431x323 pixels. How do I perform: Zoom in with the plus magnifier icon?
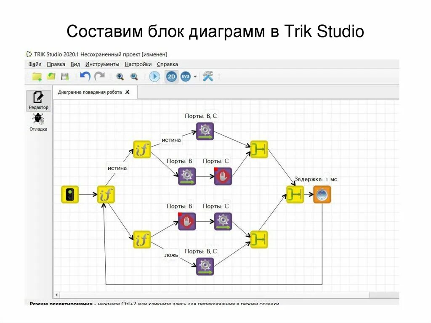[x=120, y=77]
